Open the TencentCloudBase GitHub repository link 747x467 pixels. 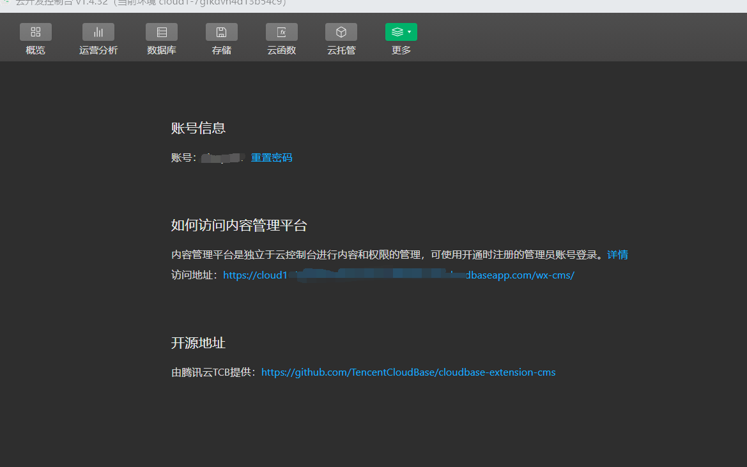(408, 372)
